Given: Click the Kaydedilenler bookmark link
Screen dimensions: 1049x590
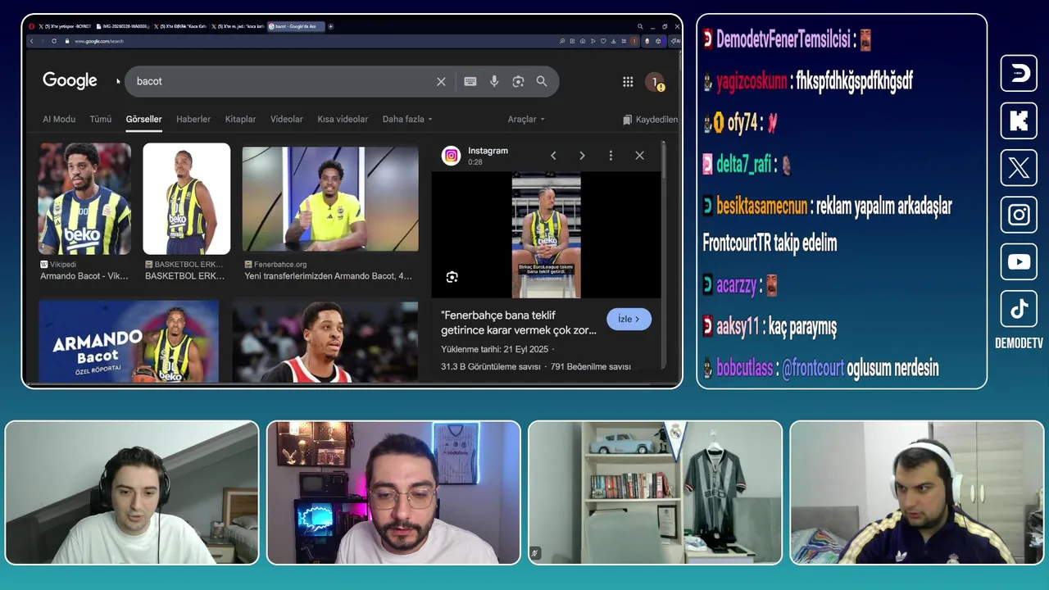Looking at the screenshot, I should click(650, 120).
